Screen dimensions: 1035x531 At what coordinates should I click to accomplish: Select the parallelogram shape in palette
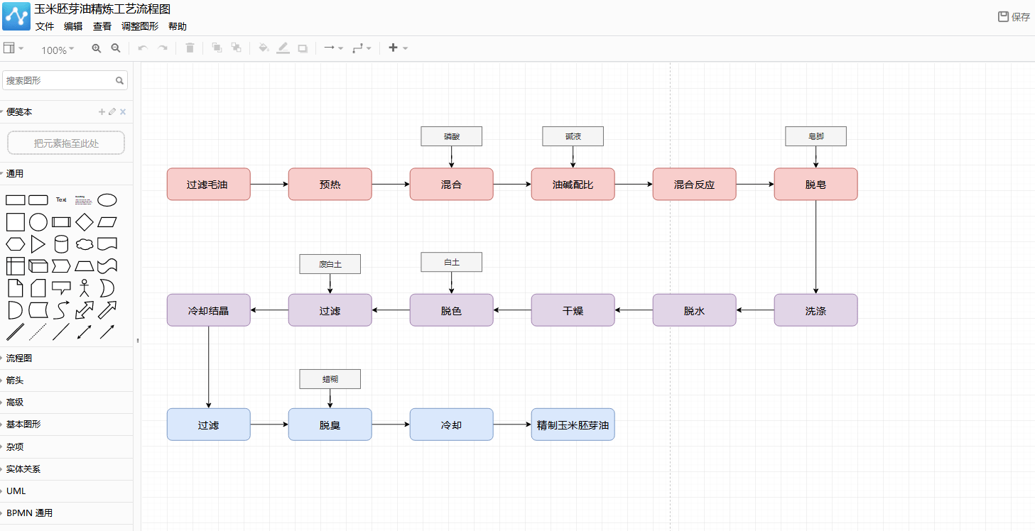coord(107,222)
